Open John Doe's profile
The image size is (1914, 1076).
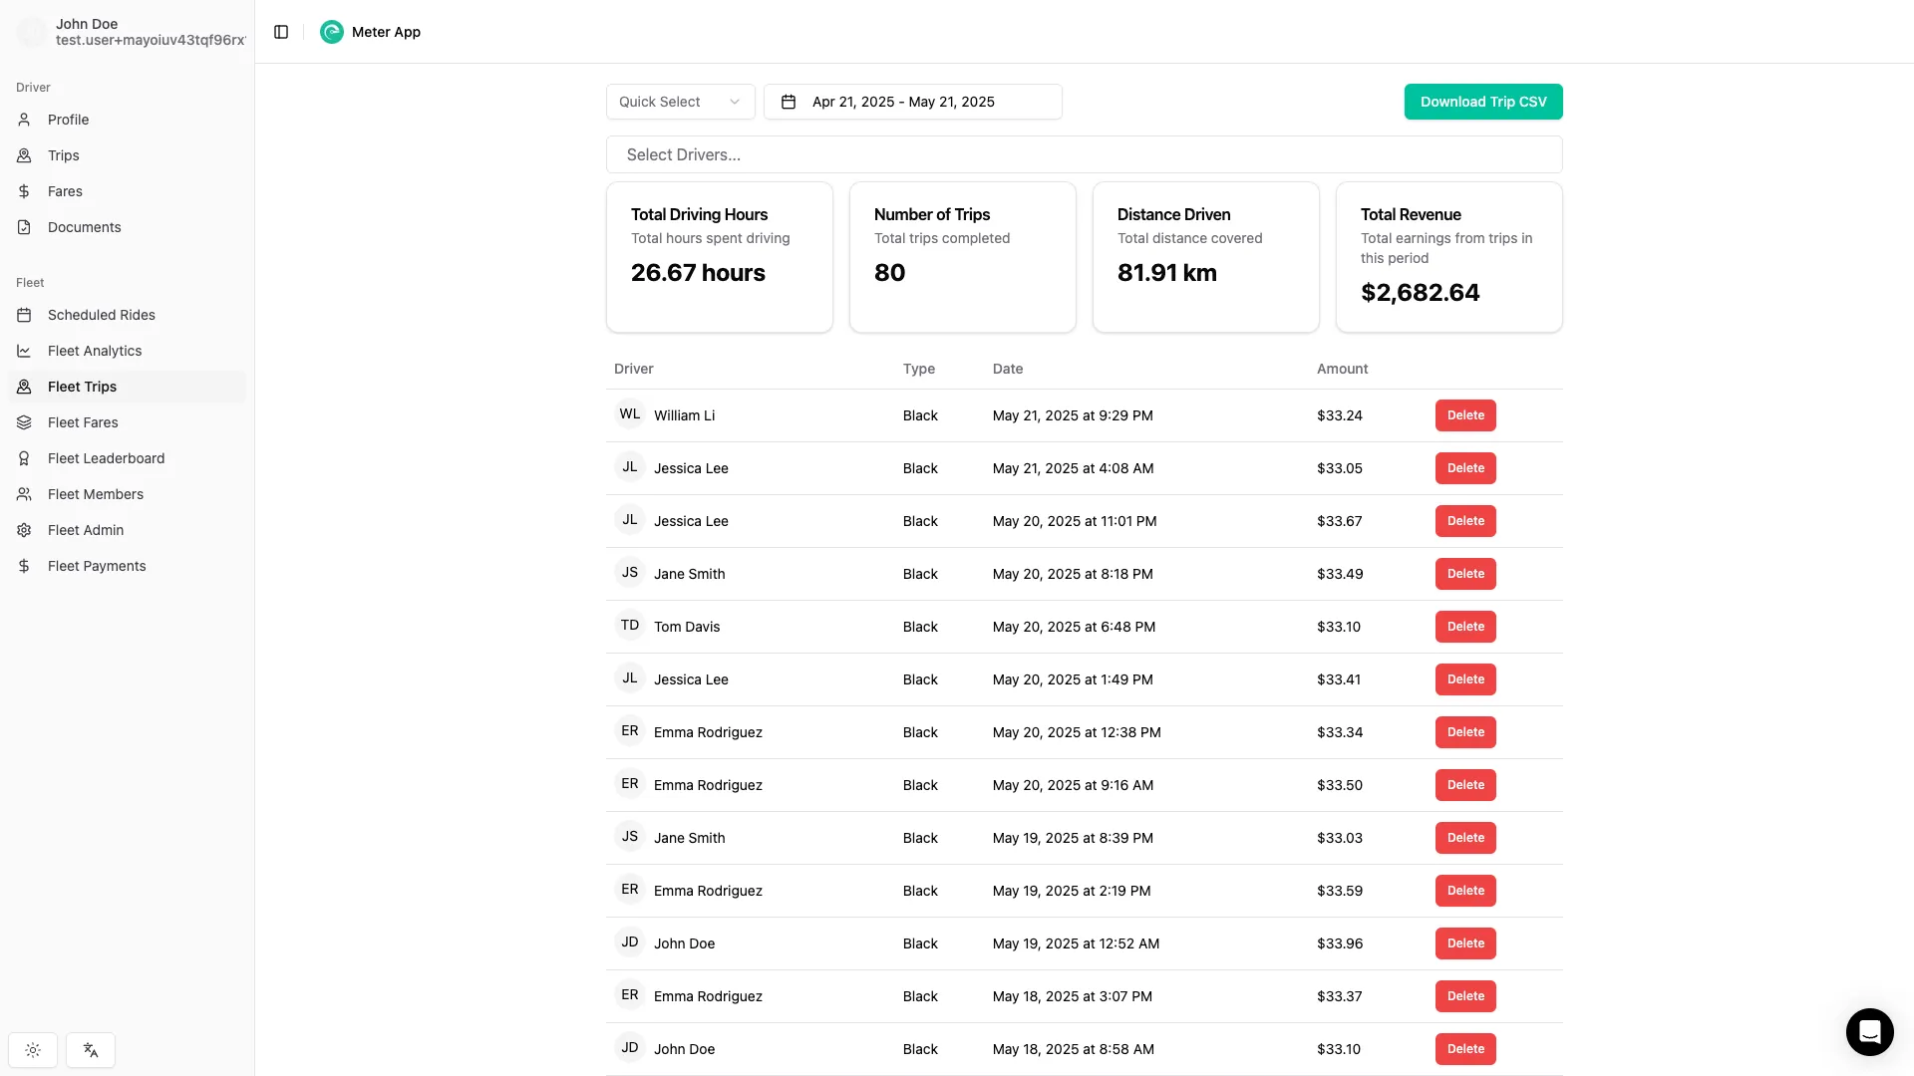pyautogui.click(x=128, y=32)
